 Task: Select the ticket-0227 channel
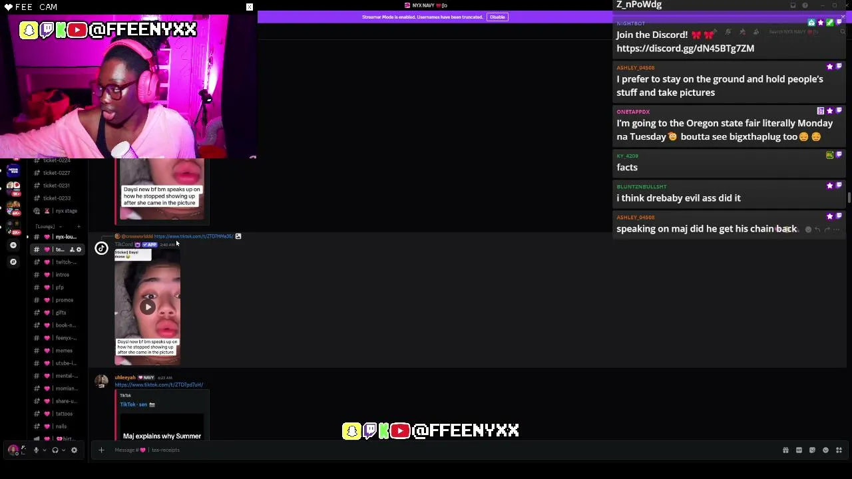56,173
